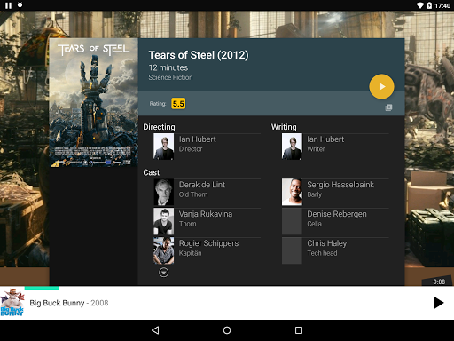The width and height of the screenshot is (454, 341).
Task: Open Denise Rebergen cast entry
Action: point(335,221)
